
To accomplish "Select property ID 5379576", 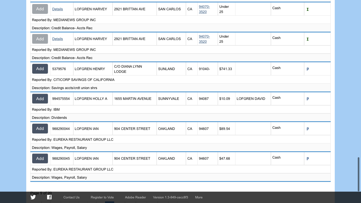I will [x=59, y=69].
